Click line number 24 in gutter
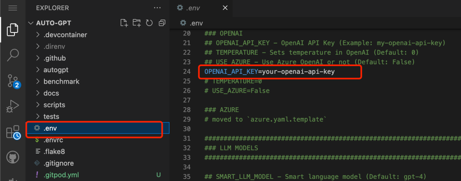Viewport: 461px width, 181px height. click(x=187, y=72)
